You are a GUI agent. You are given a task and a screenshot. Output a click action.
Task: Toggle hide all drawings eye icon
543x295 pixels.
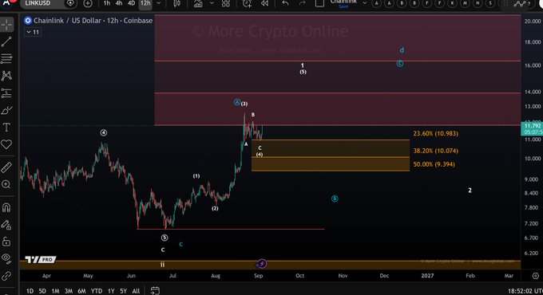[x=6, y=258]
